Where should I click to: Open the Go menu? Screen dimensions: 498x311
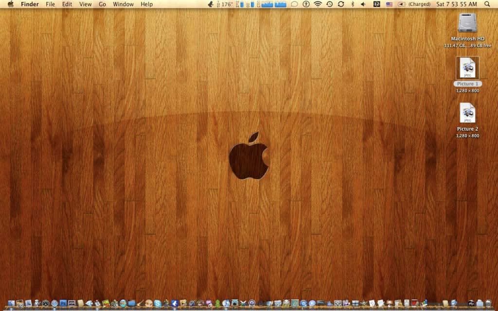[x=102, y=4]
